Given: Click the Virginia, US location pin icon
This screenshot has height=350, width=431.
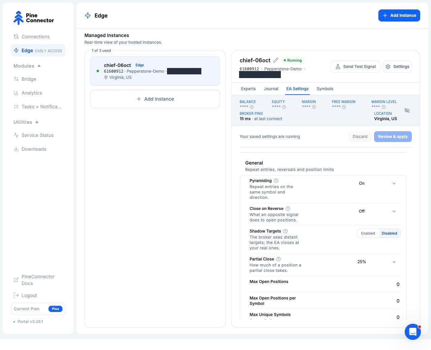Looking at the screenshot, I should pos(106,77).
